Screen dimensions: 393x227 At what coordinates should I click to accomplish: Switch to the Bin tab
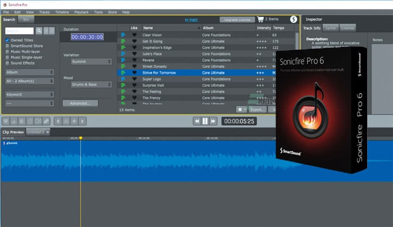click(x=26, y=20)
